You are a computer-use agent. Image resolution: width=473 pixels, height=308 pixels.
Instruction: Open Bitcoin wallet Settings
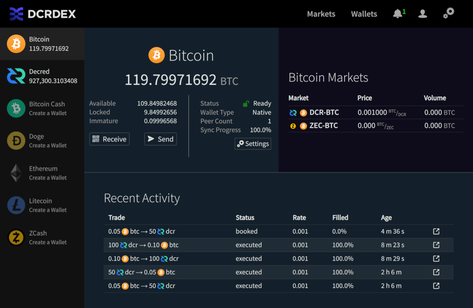(x=253, y=143)
